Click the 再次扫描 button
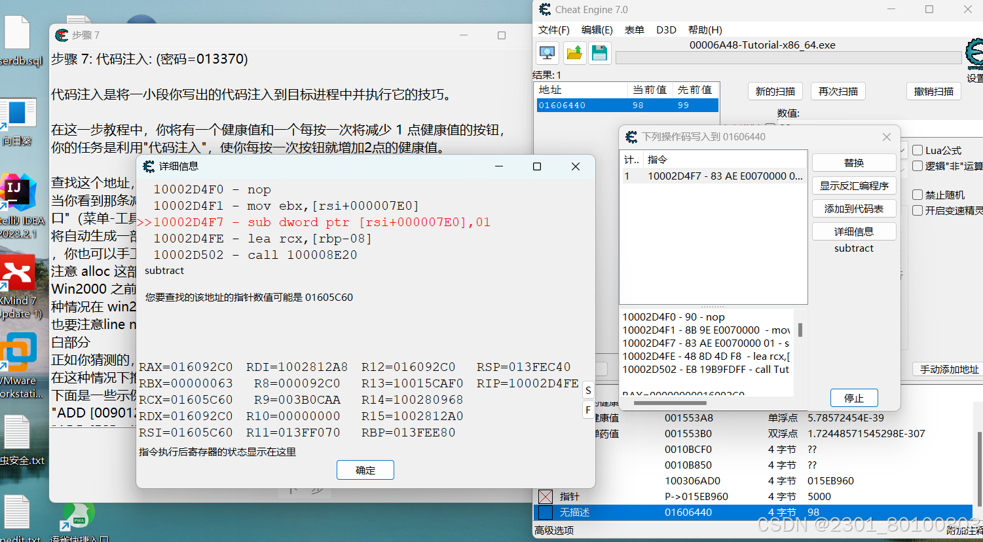This screenshot has height=542, width=983. 838,91
